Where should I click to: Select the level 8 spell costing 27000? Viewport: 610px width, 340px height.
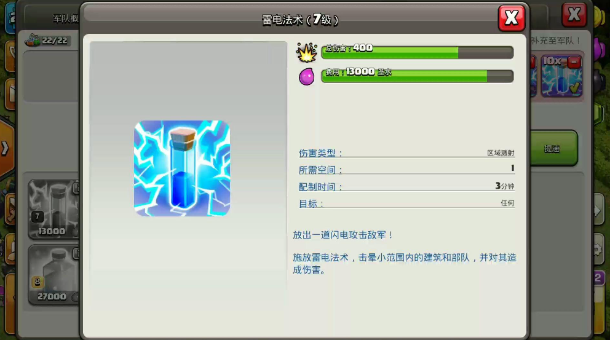click(53, 275)
